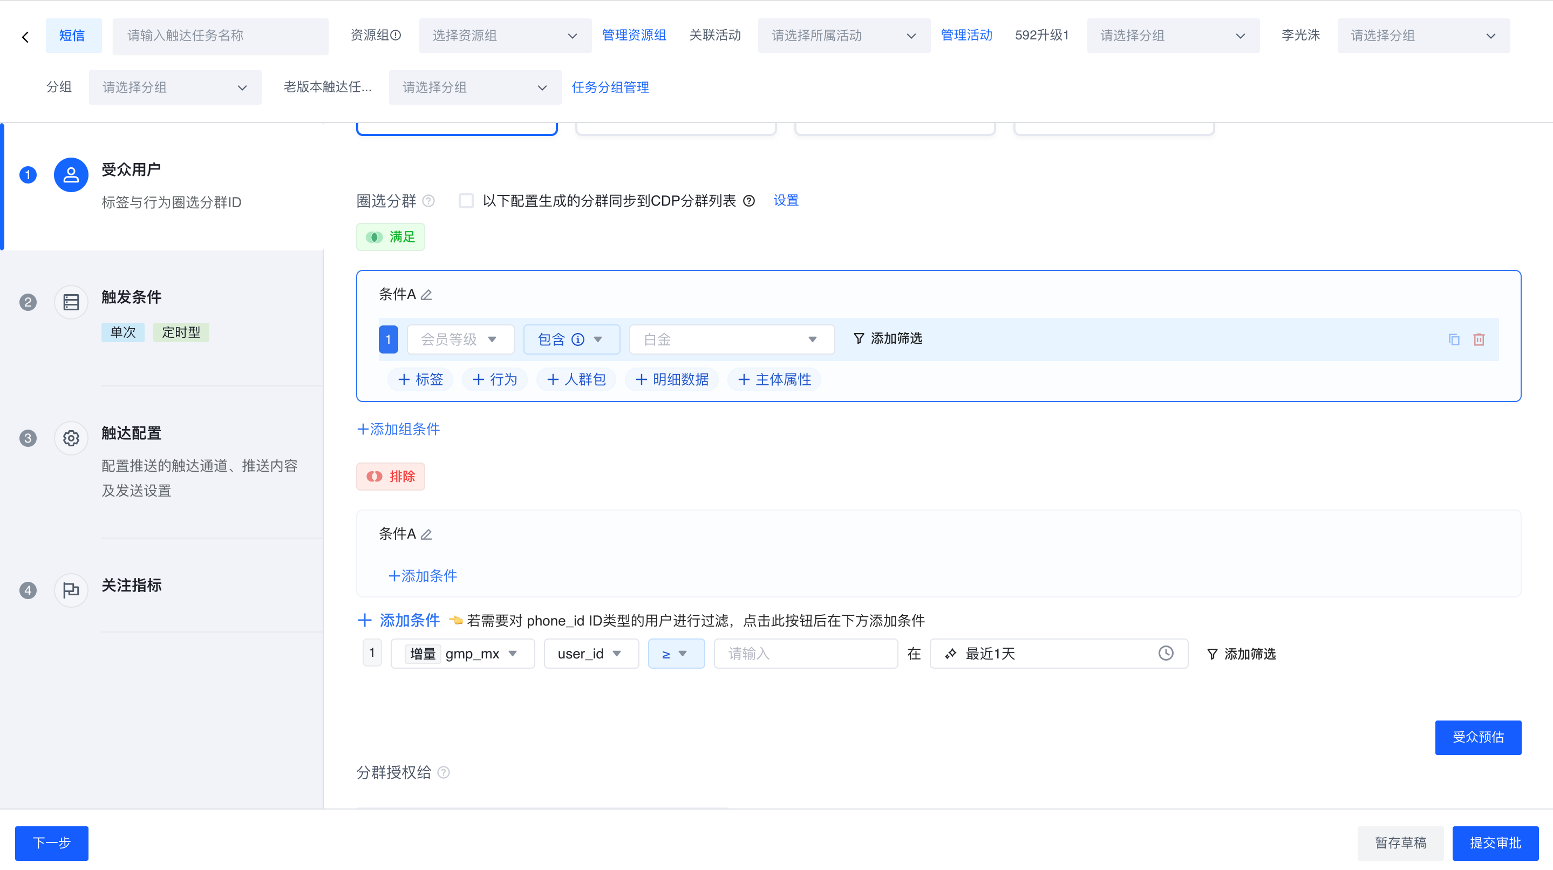The image size is (1553, 870).
Task: Open 管理活动 link
Action: click(966, 35)
